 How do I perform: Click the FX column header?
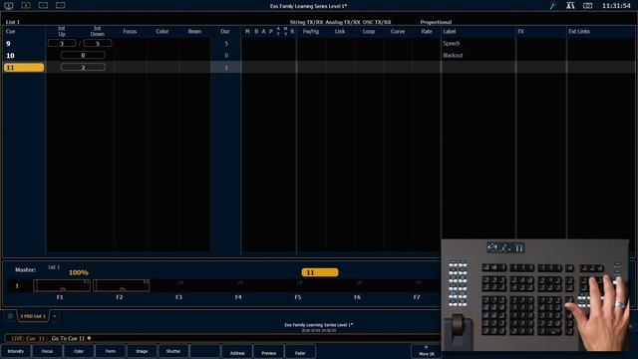point(520,31)
